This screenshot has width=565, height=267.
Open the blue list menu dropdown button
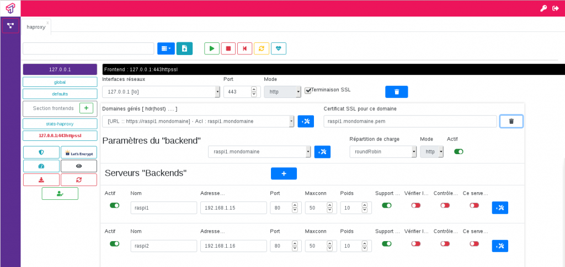[166, 48]
